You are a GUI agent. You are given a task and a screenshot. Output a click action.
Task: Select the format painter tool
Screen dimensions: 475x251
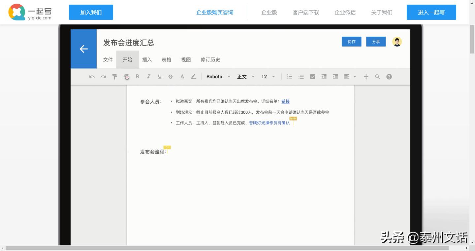pos(115,76)
